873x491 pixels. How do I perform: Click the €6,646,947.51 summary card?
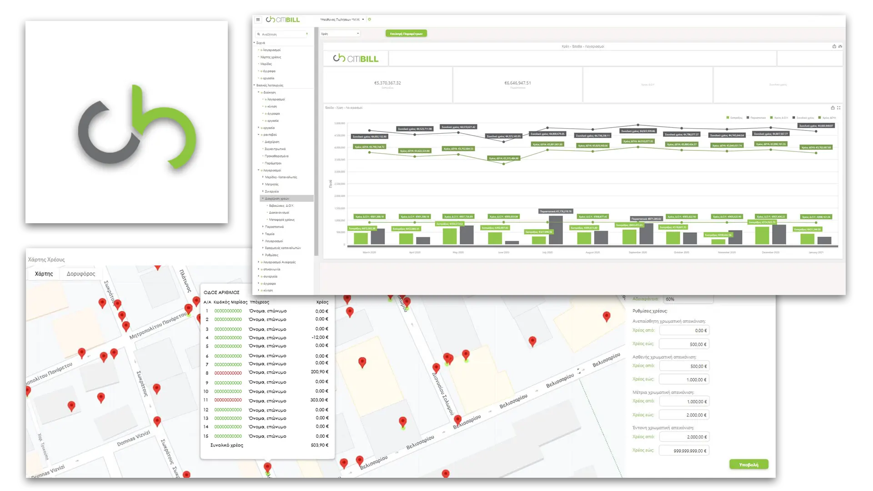point(517,85)
